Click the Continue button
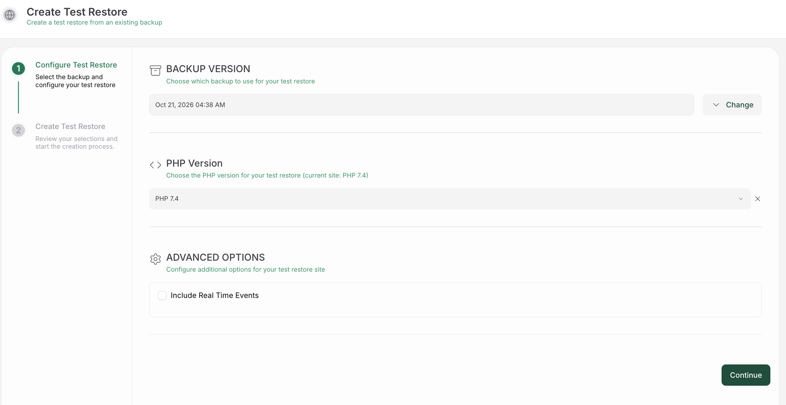This screenshot has height=405, width=786. [746, 375]
